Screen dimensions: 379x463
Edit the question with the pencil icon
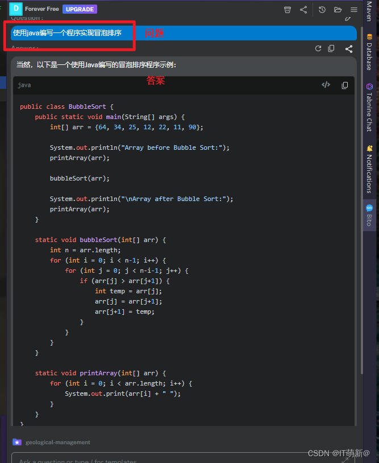tap(348, 19)
